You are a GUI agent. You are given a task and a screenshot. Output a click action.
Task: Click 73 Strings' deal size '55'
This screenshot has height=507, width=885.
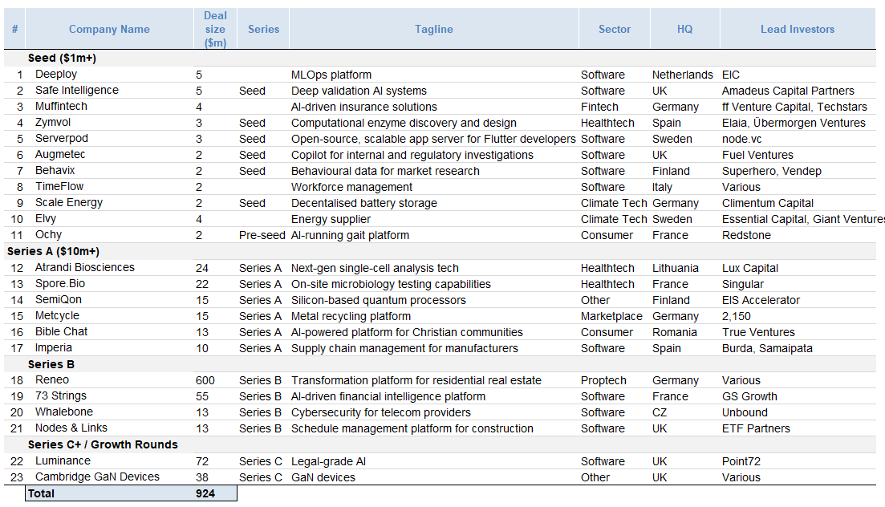click(202, 396)
